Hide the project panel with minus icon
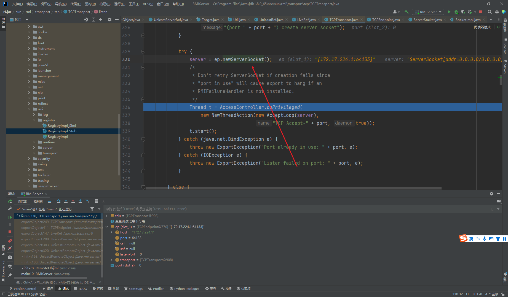 (x=117, y=20)
